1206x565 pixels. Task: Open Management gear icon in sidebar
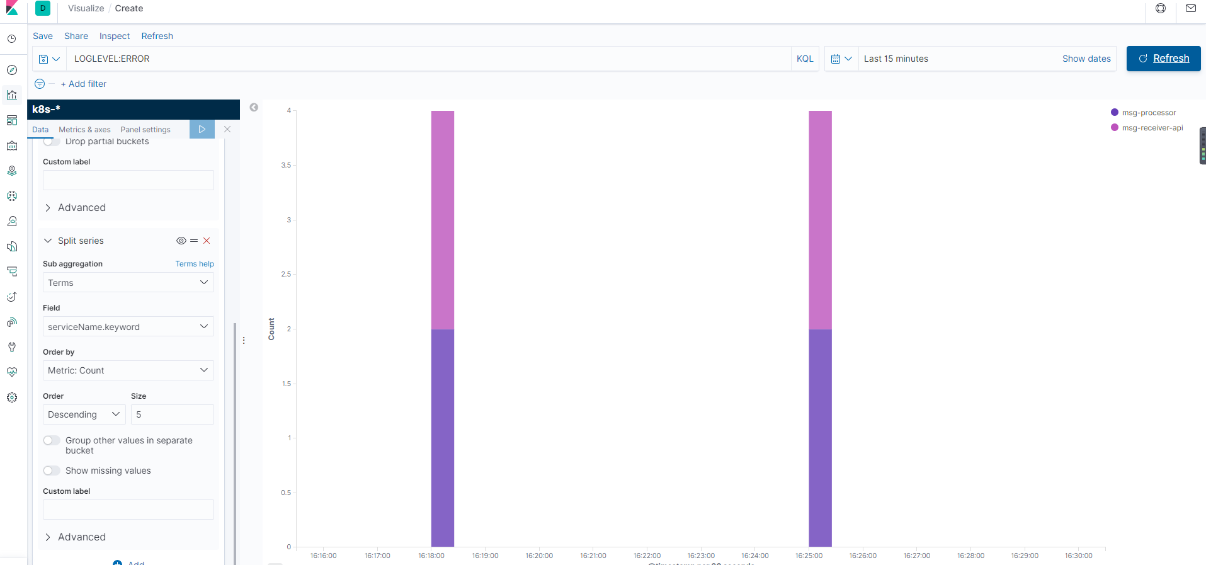12,397
